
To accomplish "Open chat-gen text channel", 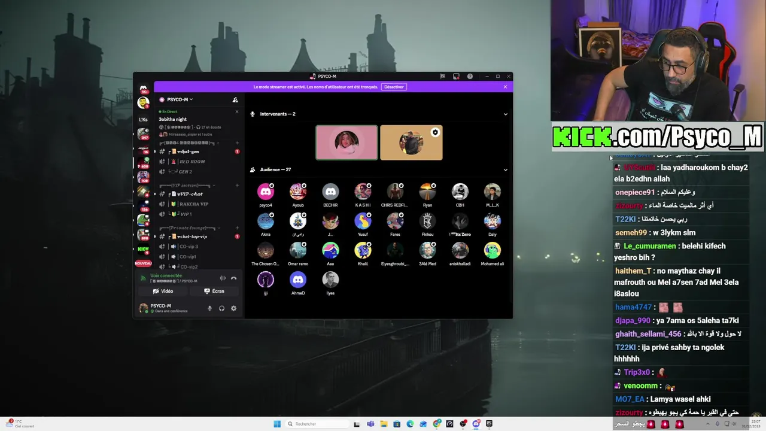I will 197,151.
